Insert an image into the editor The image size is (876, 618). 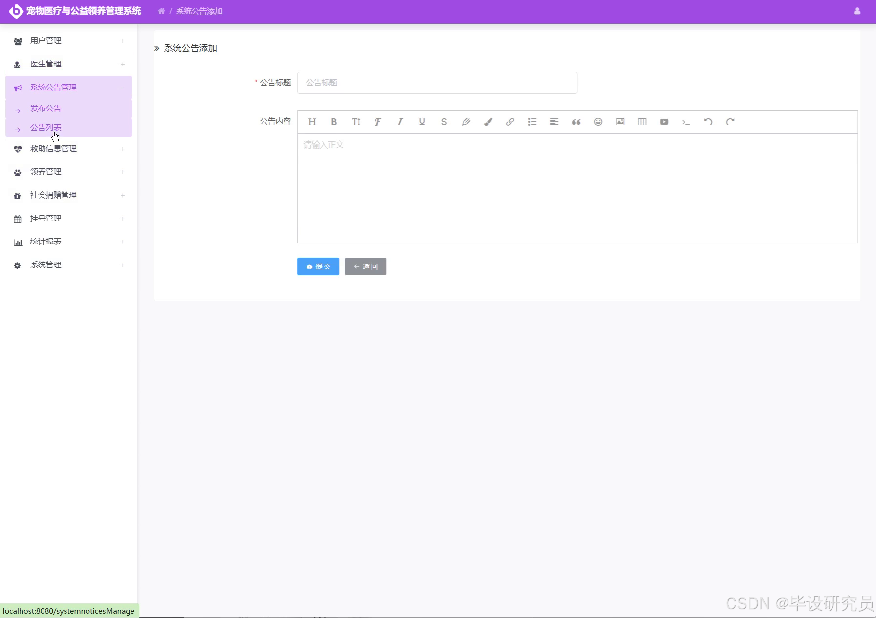click(x=620, y=122)
